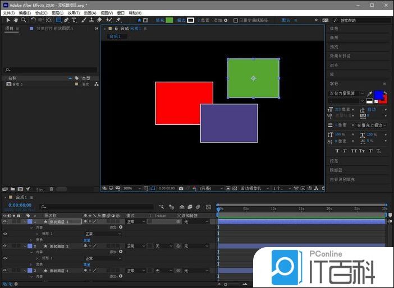The image size is (394, 288).
Task: Click the delete trash icon in Project panel
Action: (51, 189)
